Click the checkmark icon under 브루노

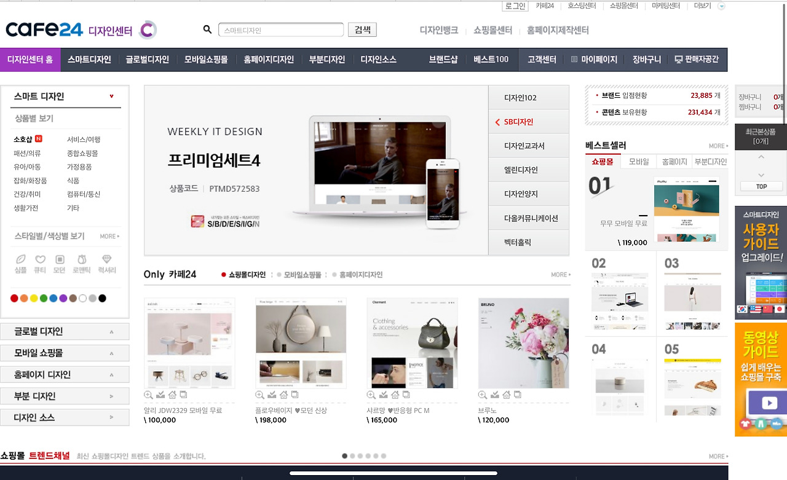(x=495, y=395)
